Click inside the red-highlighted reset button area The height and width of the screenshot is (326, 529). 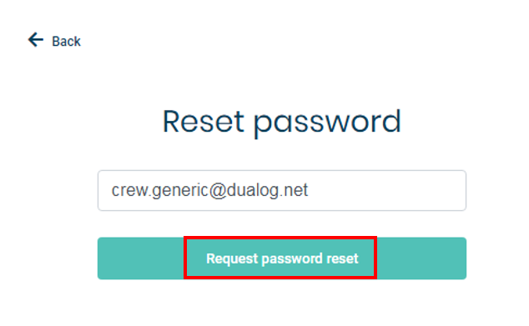pyautogui.click(x=280, y=258)
